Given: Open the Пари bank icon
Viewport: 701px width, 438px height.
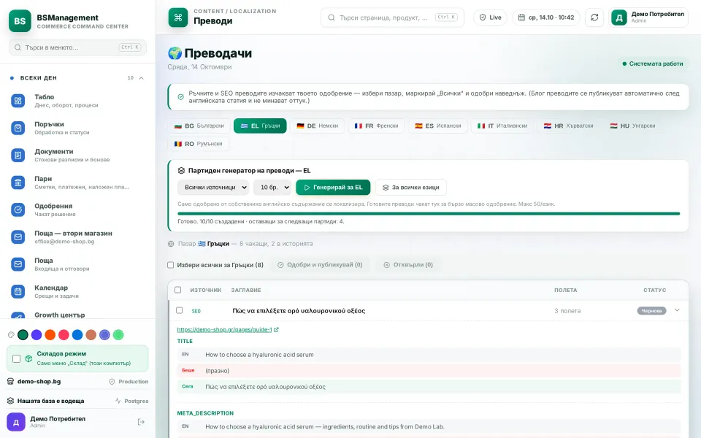Looking at the screenshot, I should click(18, 182).
